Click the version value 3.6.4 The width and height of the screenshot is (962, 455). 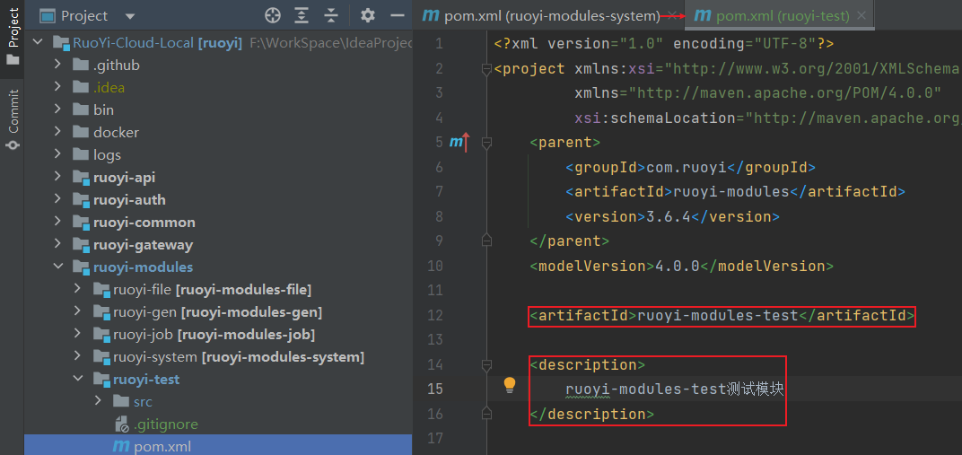[x=669, y=216]
